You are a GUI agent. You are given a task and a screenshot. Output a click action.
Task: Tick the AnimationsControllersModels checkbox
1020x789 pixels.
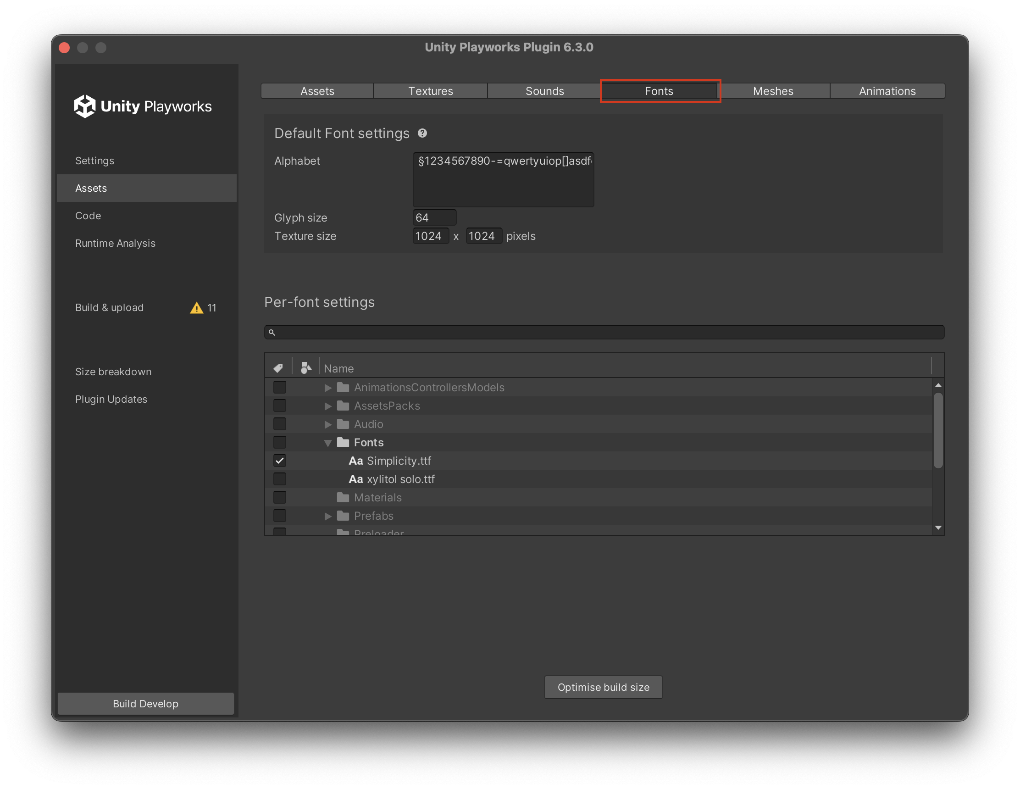pos(280,387)
